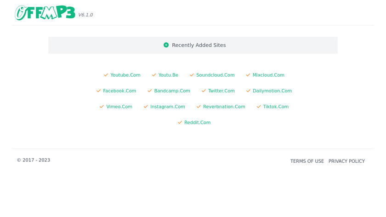
Task: Click the checkmark icon beside Youtube.Com
Action: 106,75
